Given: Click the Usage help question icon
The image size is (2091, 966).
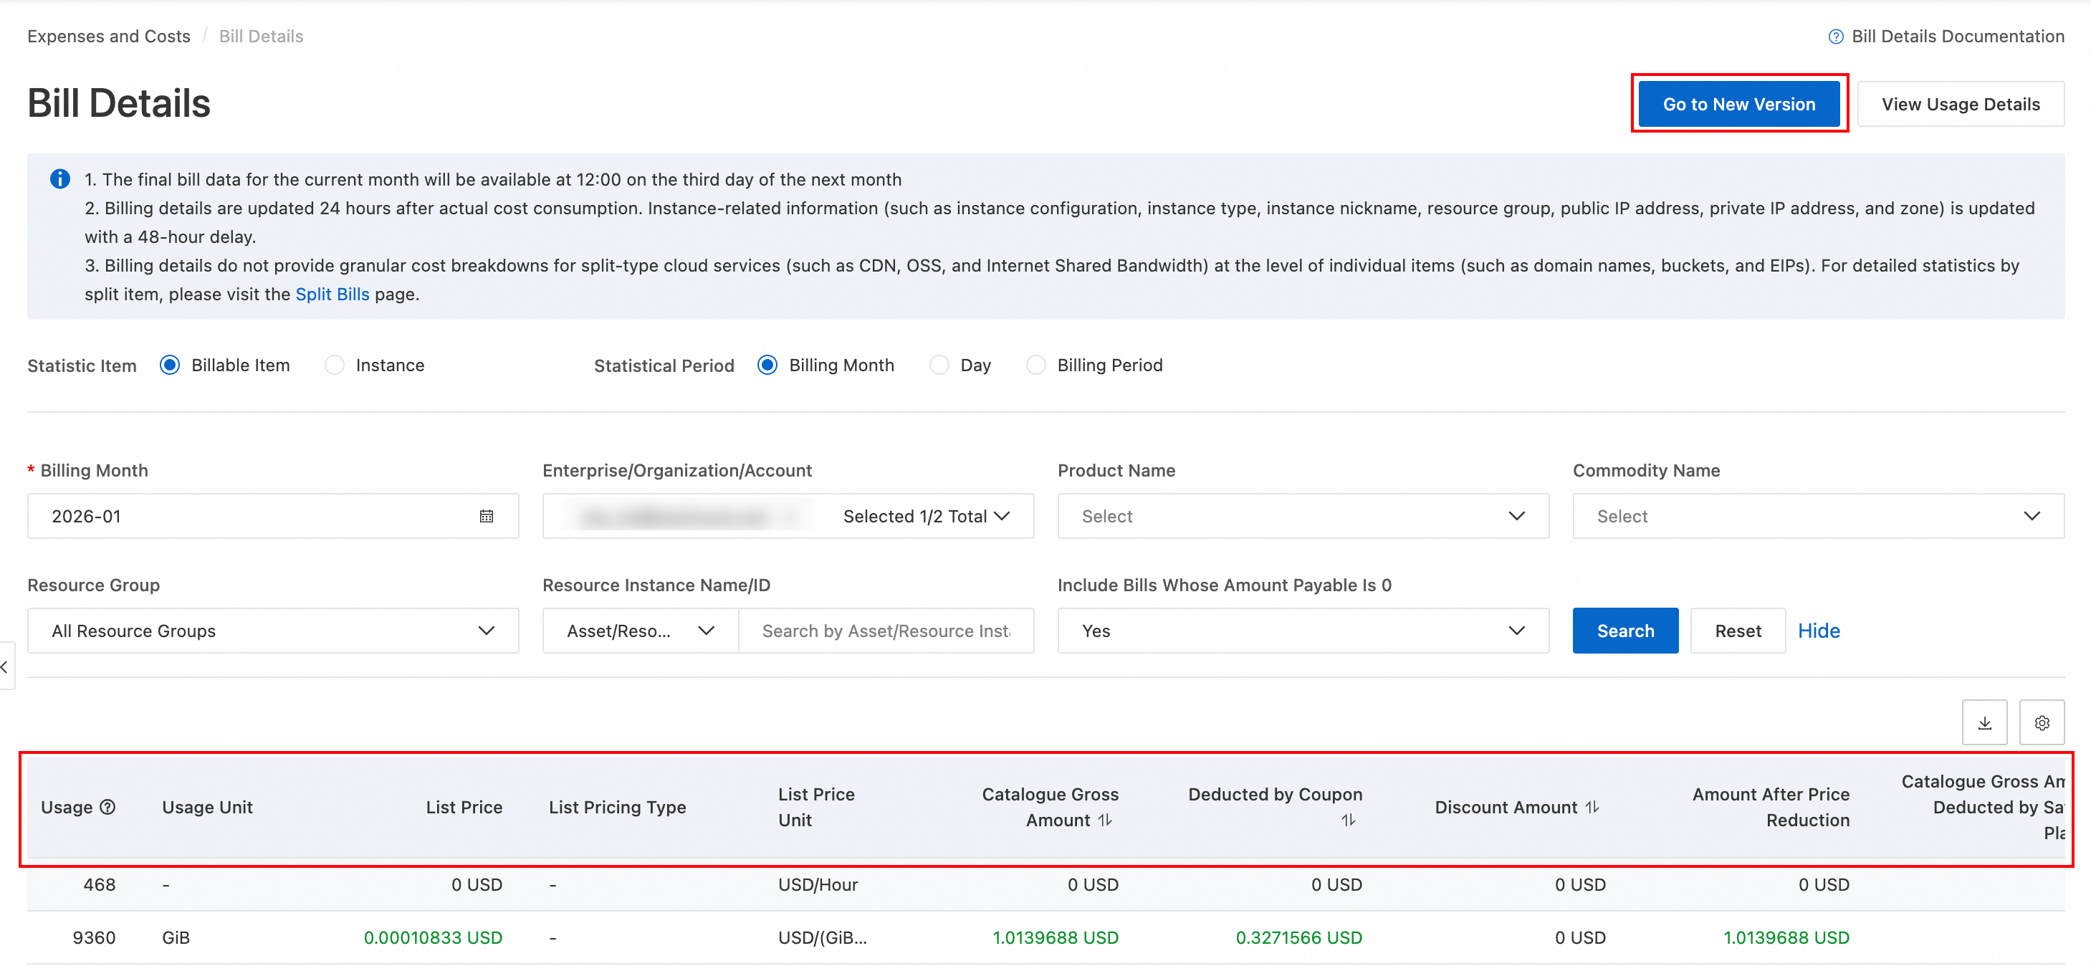Looking at the screenshot, I should [x=108, y=807].
